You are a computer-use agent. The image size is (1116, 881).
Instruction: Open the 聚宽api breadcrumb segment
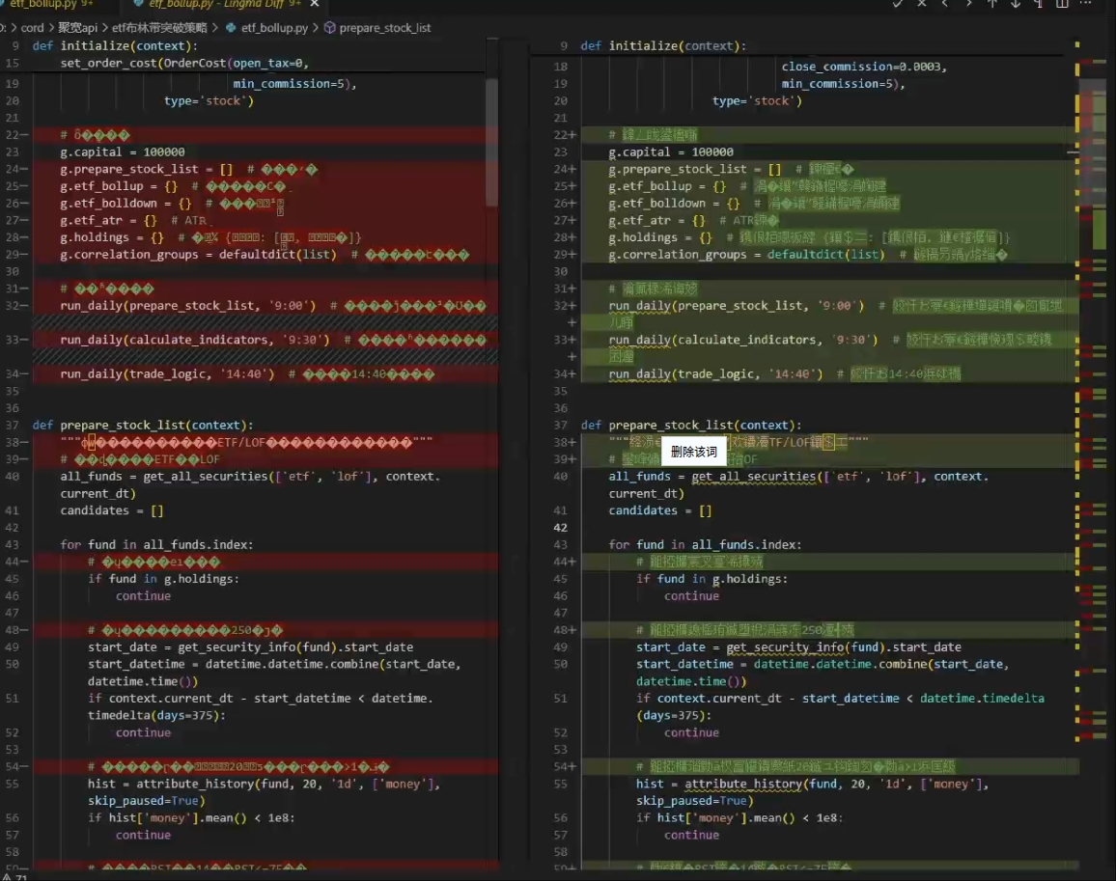[x=77, y=28]
